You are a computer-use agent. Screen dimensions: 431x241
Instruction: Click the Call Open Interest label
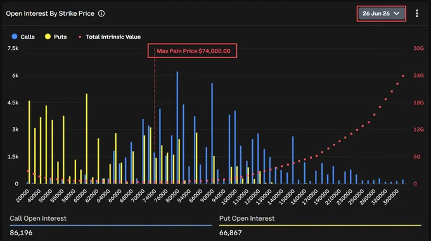tap(38, 218)
